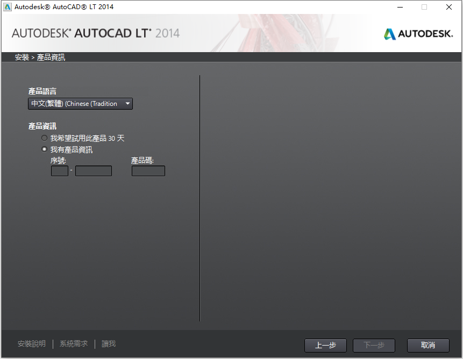Image resolution: width=463 pixels, height=359 pixels.
Task: Select the 30-day trial radio button
Action: [44, 138]
